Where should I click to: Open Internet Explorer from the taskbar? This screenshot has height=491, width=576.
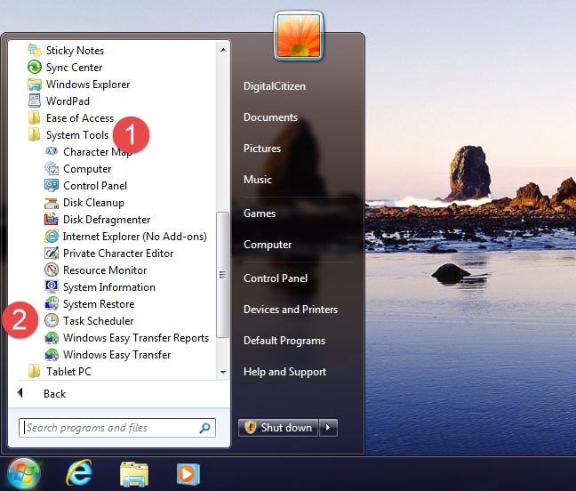click(78, 474)
